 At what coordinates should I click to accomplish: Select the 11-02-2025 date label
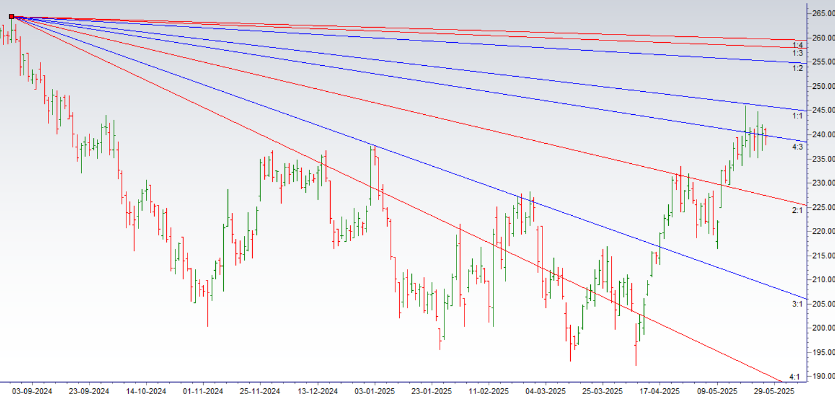pyautogui.click(x=489, y=391)
